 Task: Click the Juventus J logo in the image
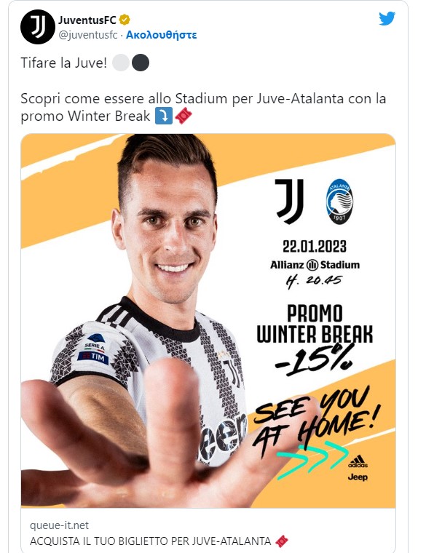tap(289, 201)
